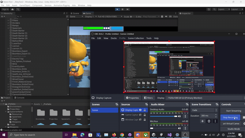Undock the OBS Scenes panel
The width and height of the screenshot is (245, 138).
pyautogui.click(x=117, y=105)
